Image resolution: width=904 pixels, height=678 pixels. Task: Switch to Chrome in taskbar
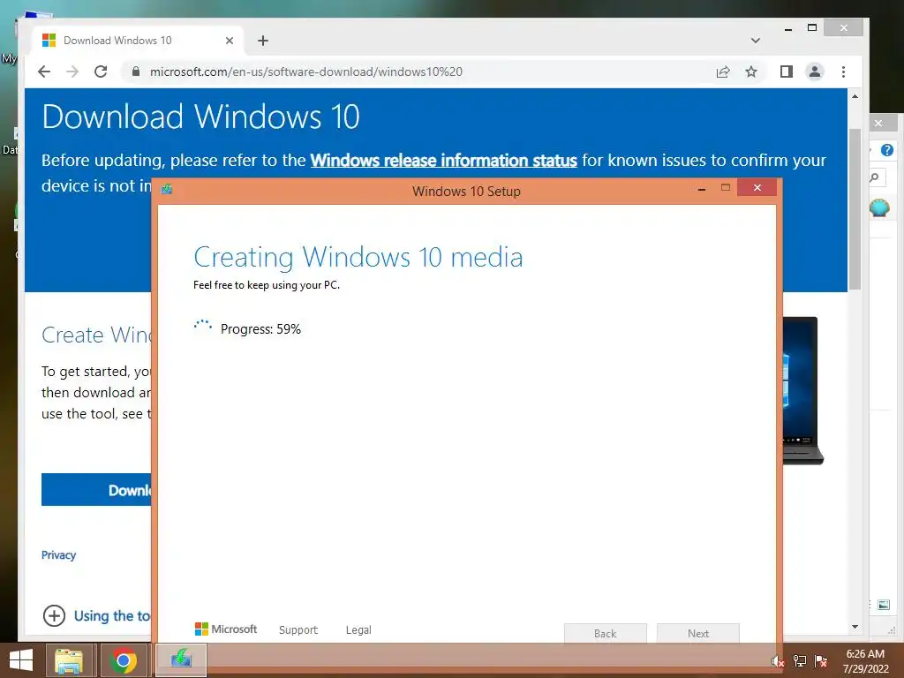(124, 660)
